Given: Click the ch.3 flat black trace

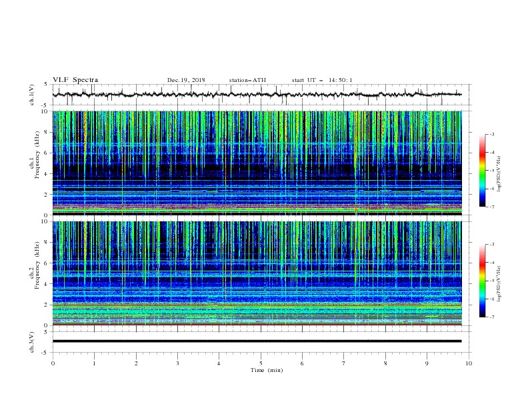Looking at the screenshot, I should coord(257,341).
